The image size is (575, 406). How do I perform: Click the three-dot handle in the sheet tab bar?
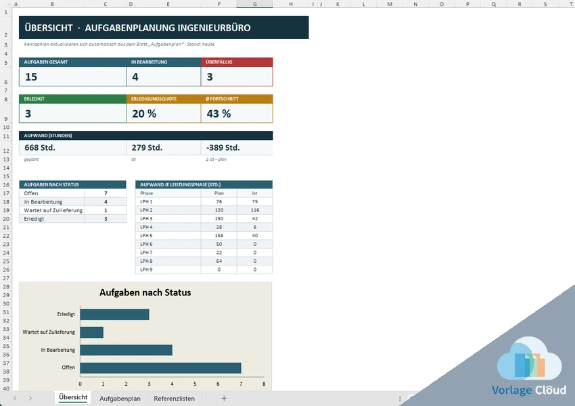[400, 399]
